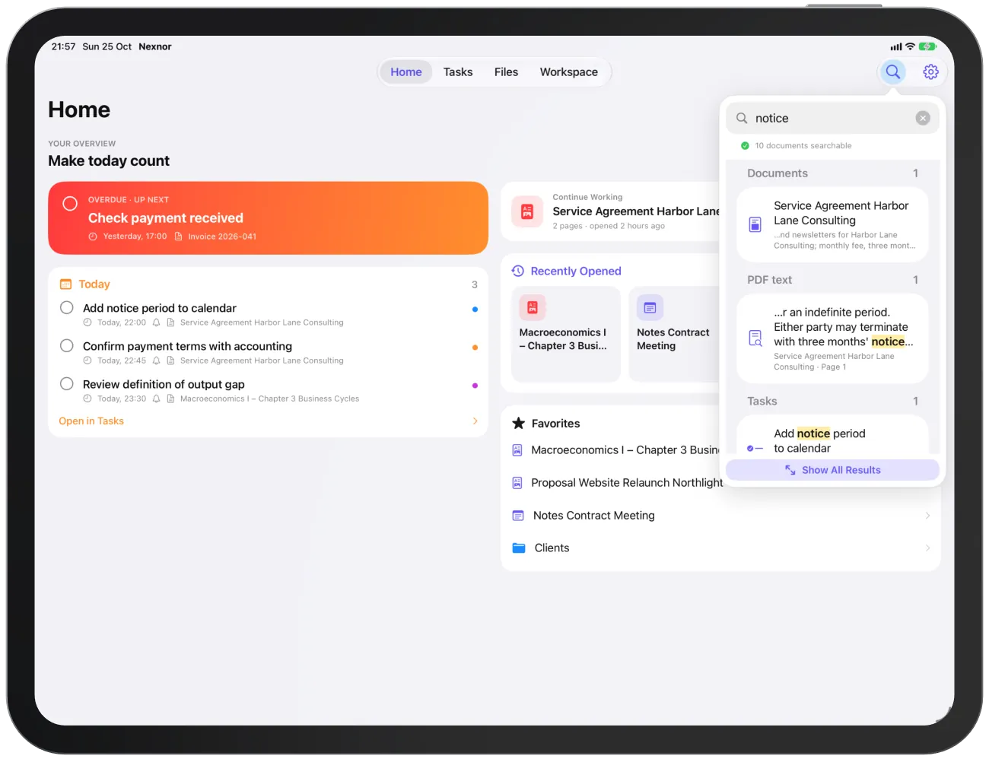Open the Clients row chevron in Favorites
The width and height of the screenshot is (989, 759).
[x=927, y=548]
